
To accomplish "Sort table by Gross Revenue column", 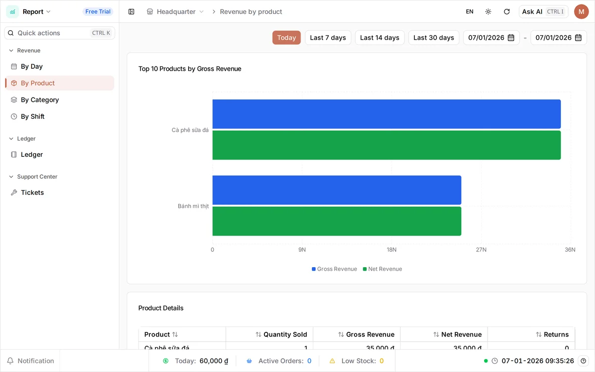I will (366, 334).
